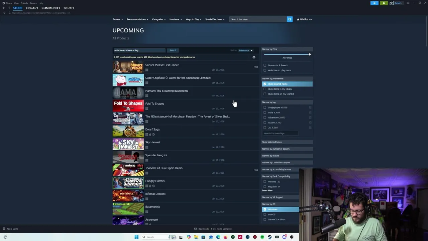This screenshot has width=428, height=241.
Task: Open the green notifications bell
Action: pyautogui.click(x=384, y=3)
